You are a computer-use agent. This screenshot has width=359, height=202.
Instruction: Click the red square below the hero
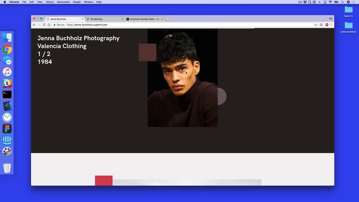[x=104, y=180]
